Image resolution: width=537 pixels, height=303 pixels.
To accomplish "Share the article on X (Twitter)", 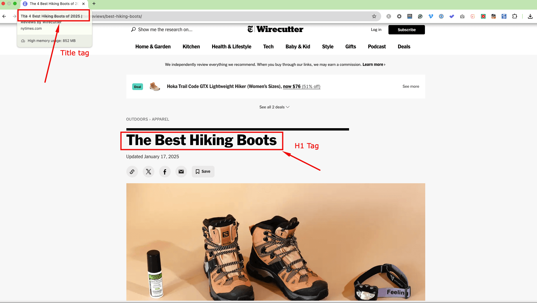I will pos(148,172).
